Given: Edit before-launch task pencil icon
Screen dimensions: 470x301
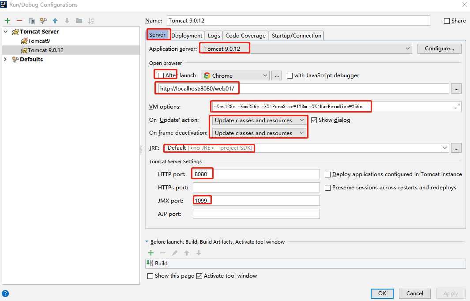Looking at the screenshot, I should pos(175,253).
